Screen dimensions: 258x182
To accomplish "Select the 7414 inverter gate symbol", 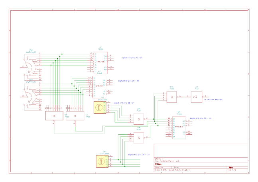I will point(197,97).
